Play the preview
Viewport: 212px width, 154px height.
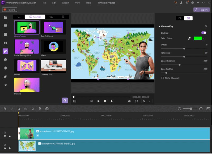pyautogui.click(x=98, y=101)
